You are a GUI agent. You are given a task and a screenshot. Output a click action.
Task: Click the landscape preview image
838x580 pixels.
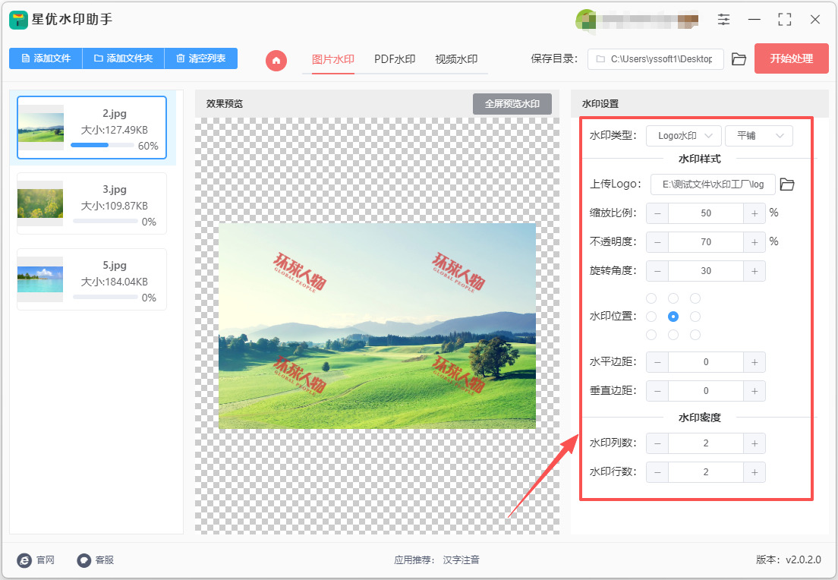pos(376,326)
